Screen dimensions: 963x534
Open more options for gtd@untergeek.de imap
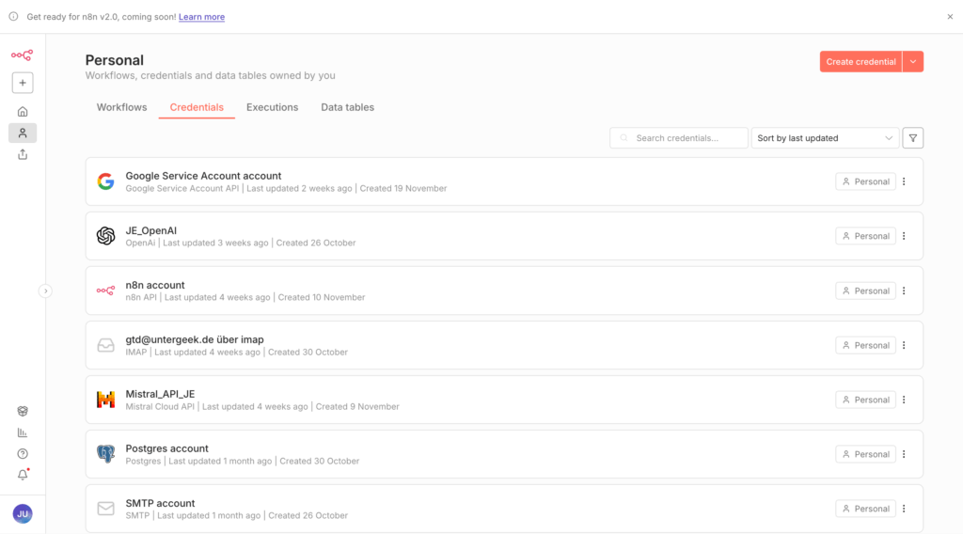(x=904, y=345)
